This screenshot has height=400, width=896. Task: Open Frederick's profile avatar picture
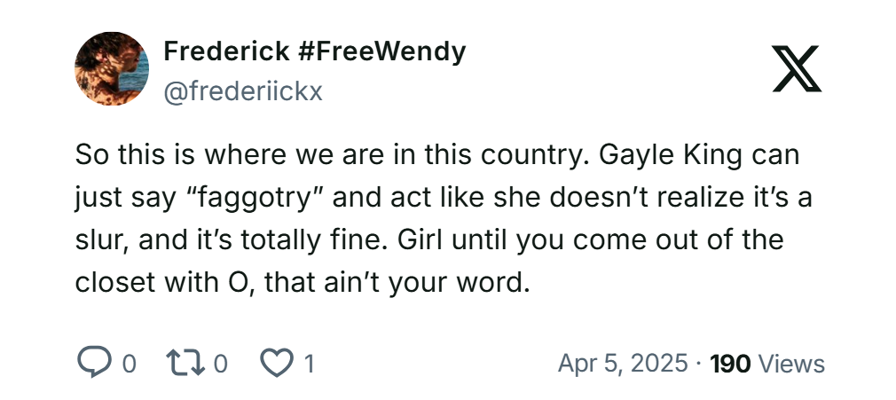click(x=111, y=69)
